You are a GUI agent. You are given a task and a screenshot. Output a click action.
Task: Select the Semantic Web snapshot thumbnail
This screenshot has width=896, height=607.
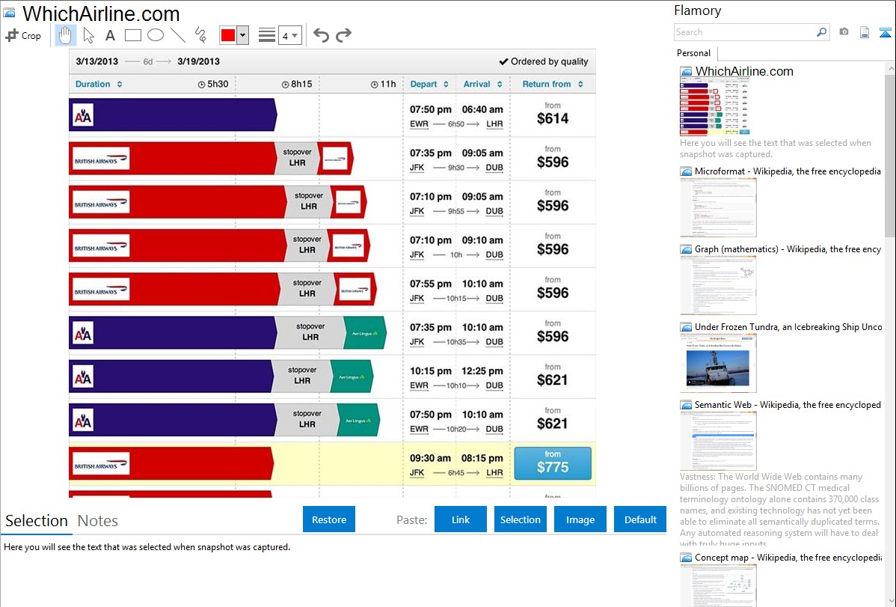coord(718,441)
